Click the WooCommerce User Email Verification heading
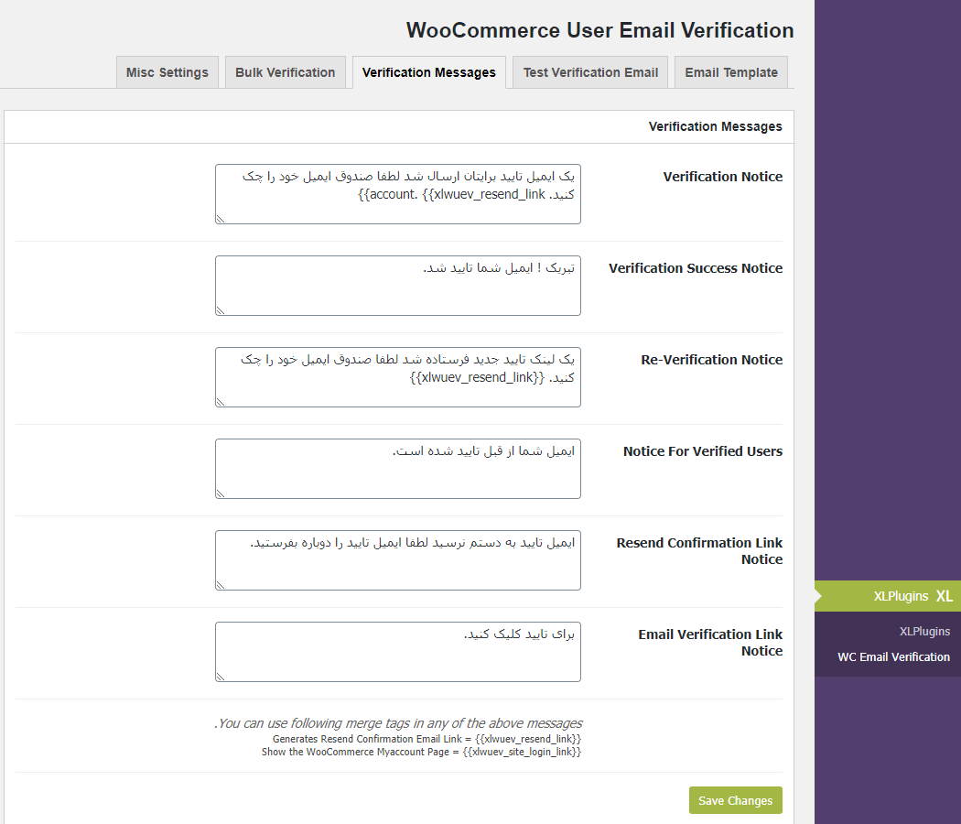This screenshot has width=961, height=824. coord(600,30)
